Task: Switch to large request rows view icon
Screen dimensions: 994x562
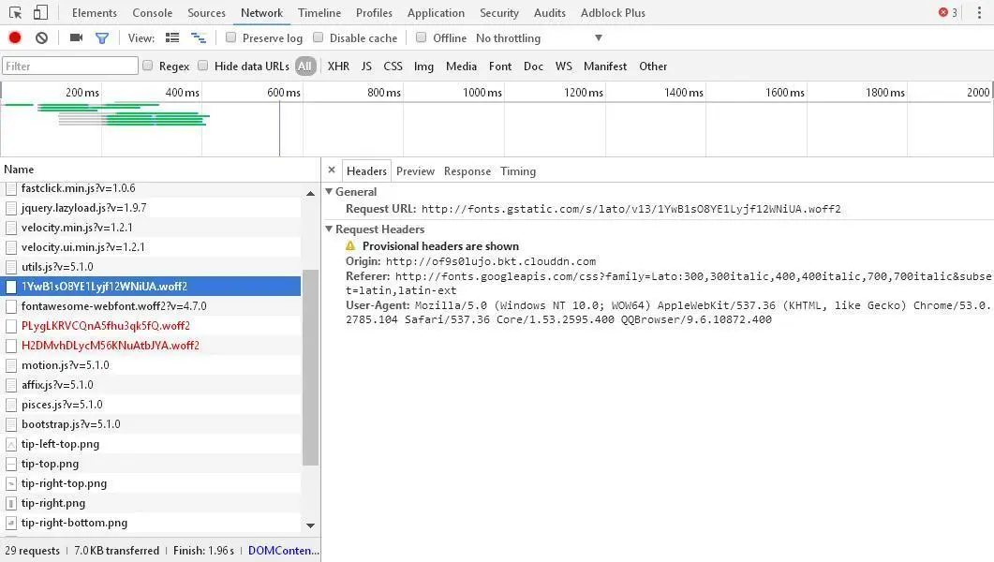Action: [172, 38]
